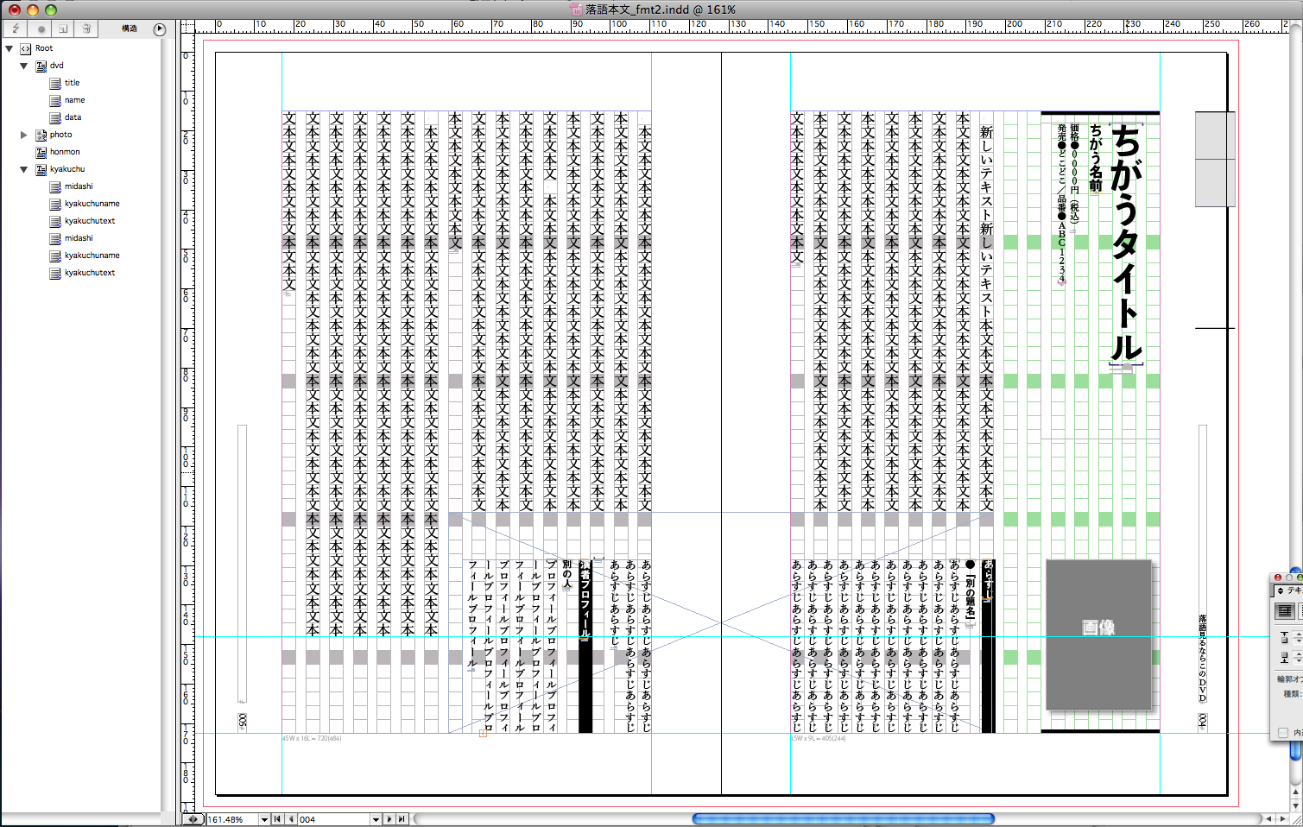1303x827 pixels.
Task: Select the gray 画像 image placeholder frame
Action: 1099,634
